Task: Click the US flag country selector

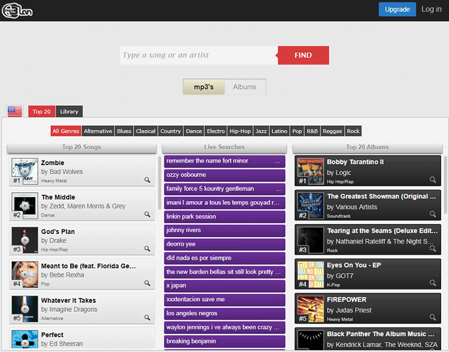Action: point(15,111)
